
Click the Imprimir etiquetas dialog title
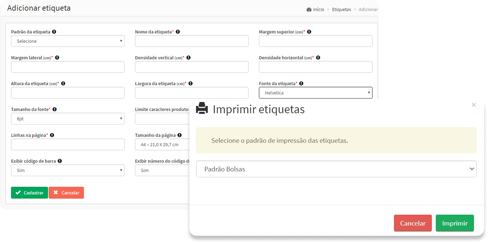point(259,109)
